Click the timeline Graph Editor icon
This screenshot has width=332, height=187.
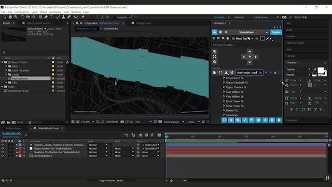159,135
